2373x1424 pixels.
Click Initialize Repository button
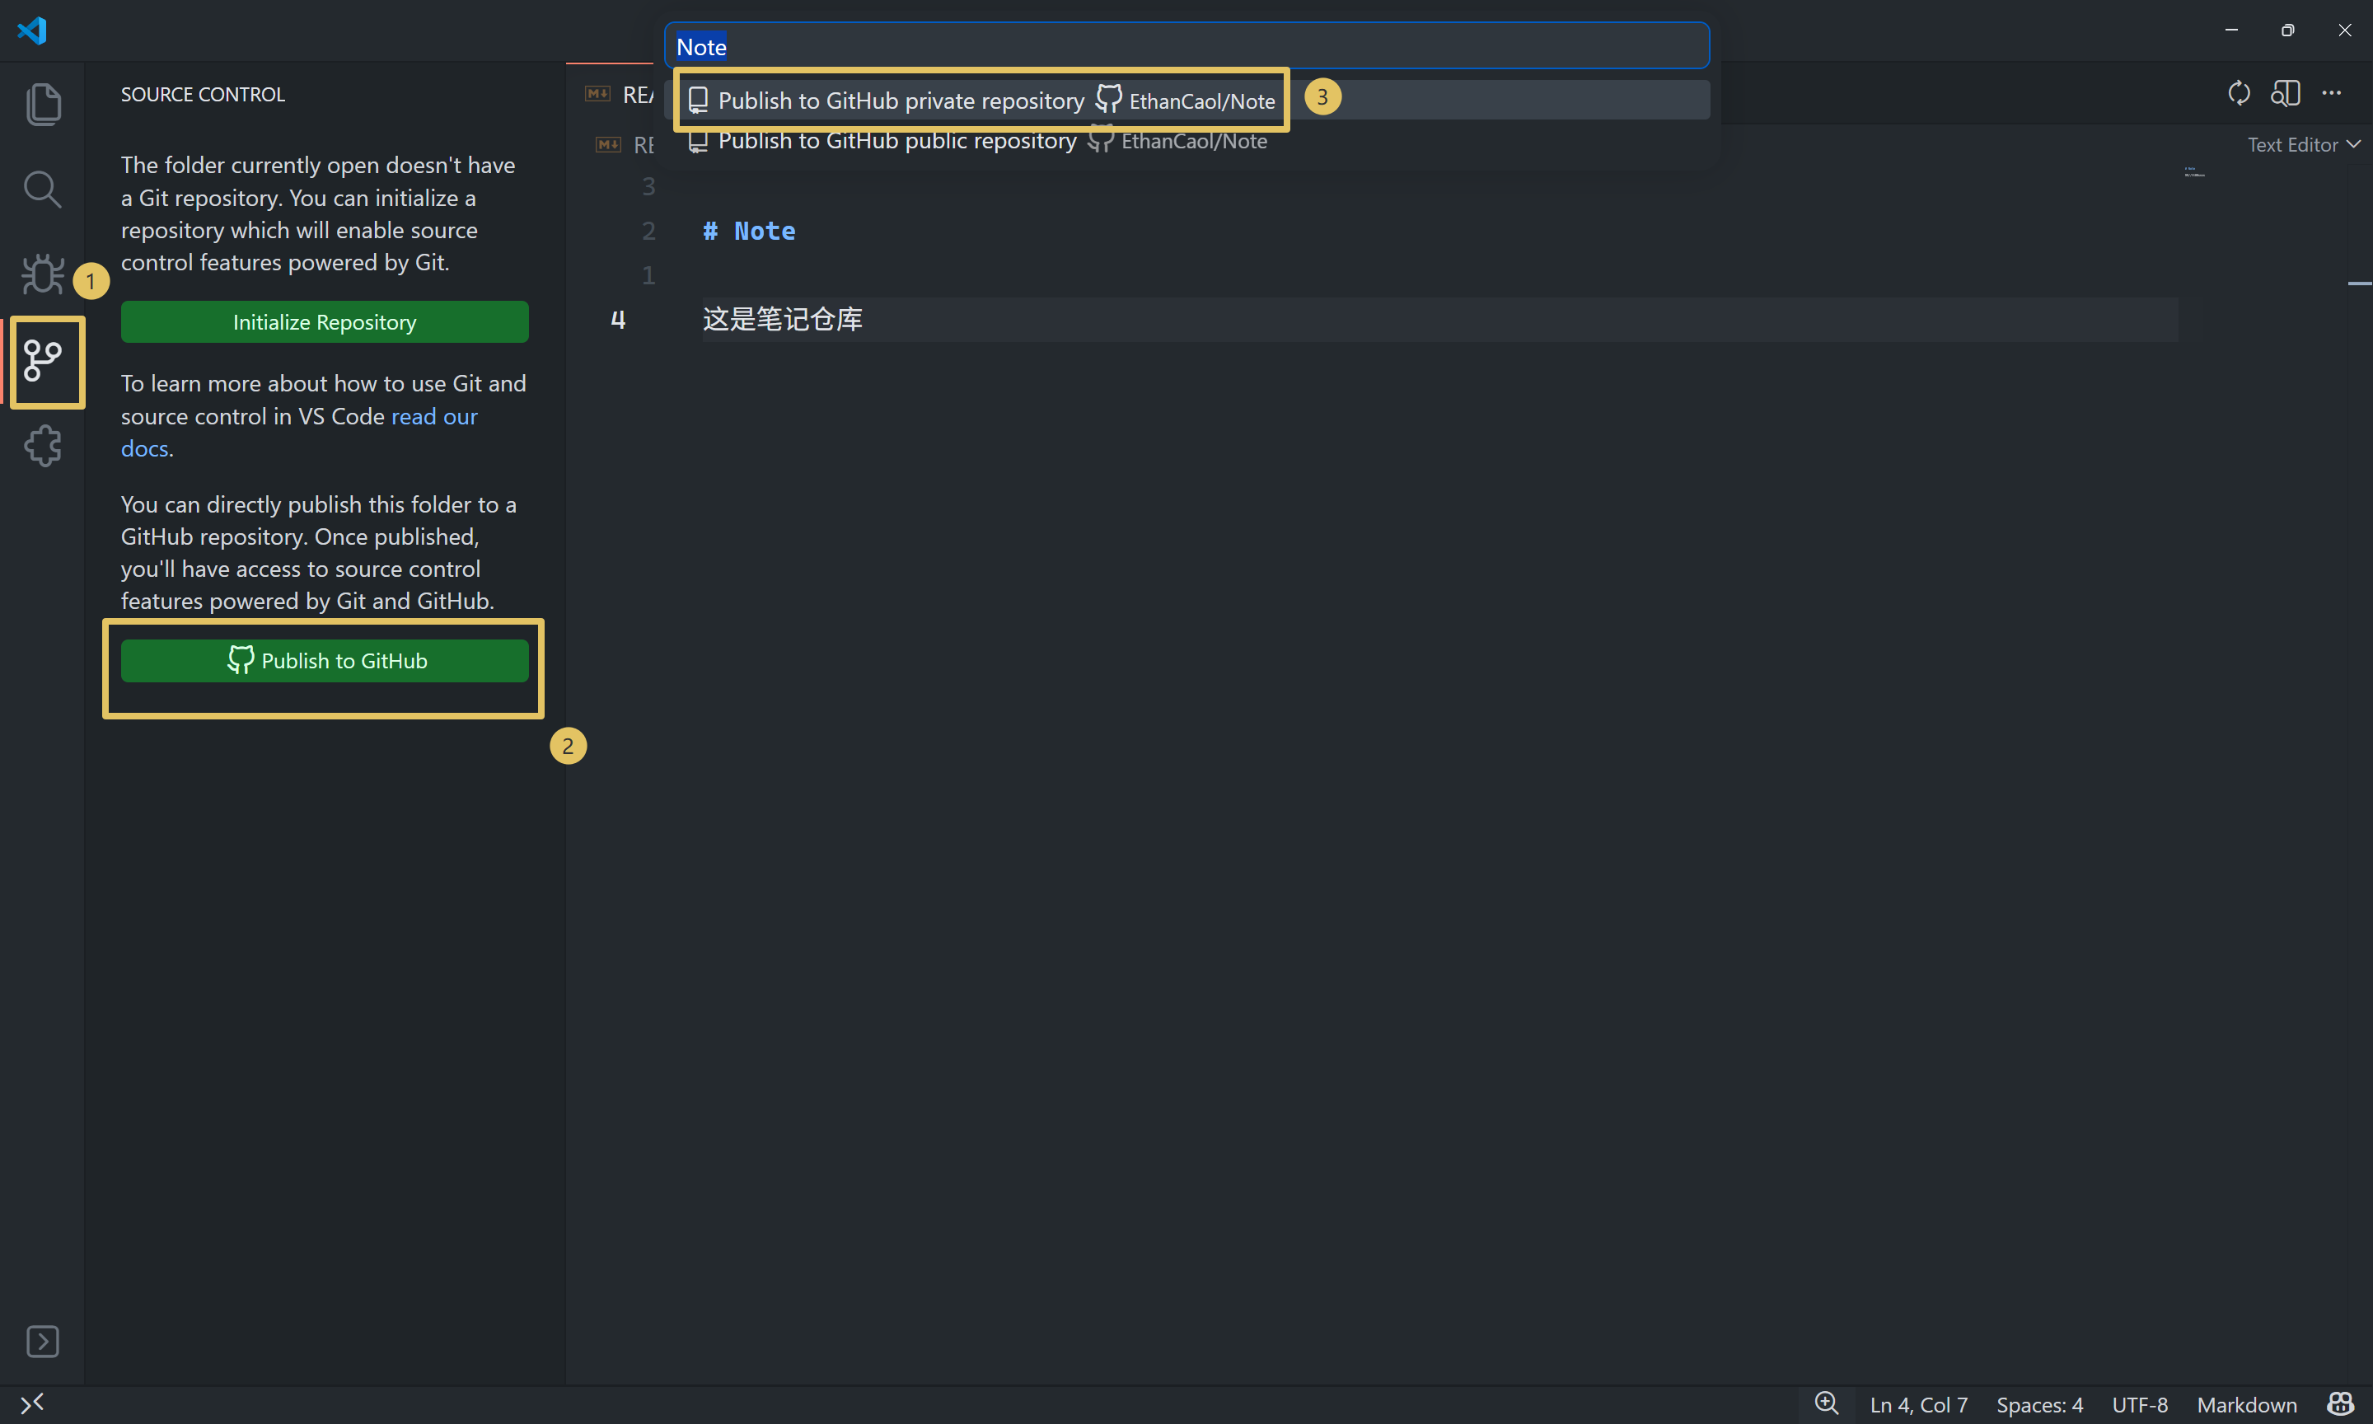coord(324,321)
